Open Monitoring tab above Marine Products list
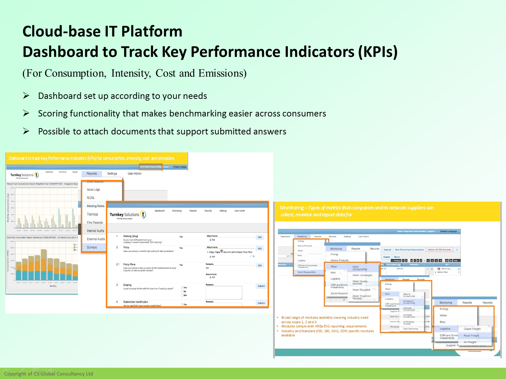The image size is (506, 379). [x=336, y=248]
